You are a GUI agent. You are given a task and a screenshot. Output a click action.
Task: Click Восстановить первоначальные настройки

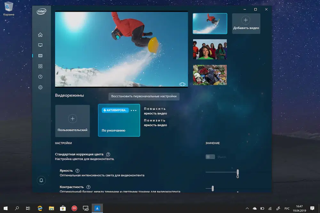point(144,97)
